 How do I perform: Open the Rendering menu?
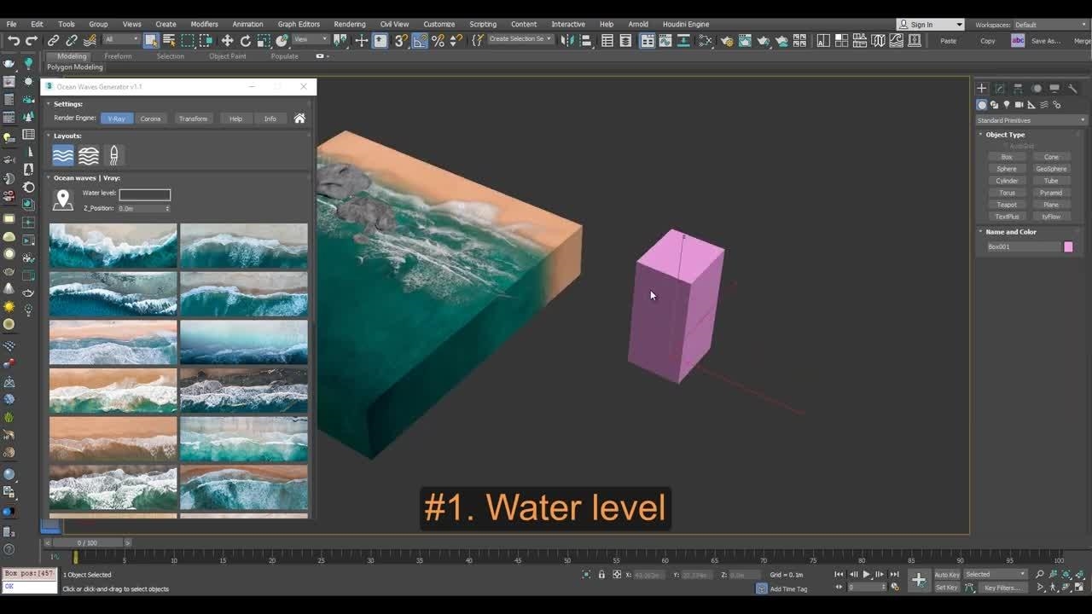coord(349,24)
